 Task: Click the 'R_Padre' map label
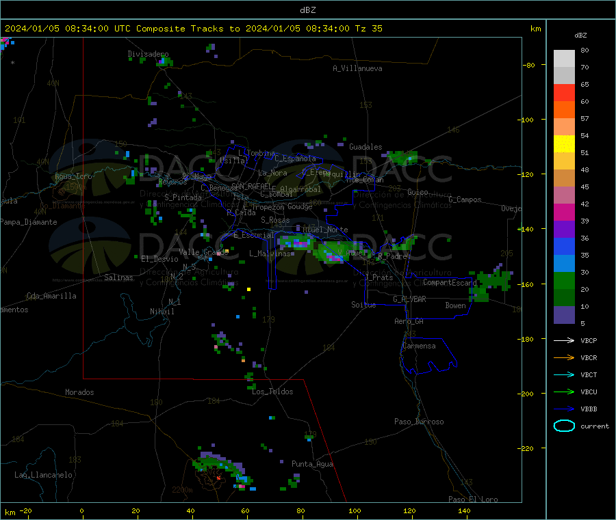tap(392, 256)
